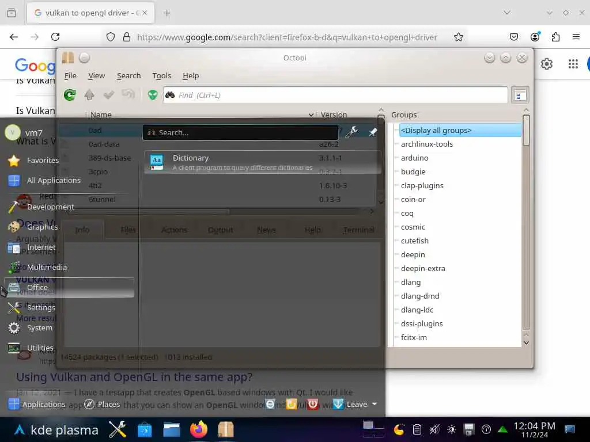Viewport: 590px width, 442px height.
Task: Click the Google settings gear icon
Action: tap(547, 64)
